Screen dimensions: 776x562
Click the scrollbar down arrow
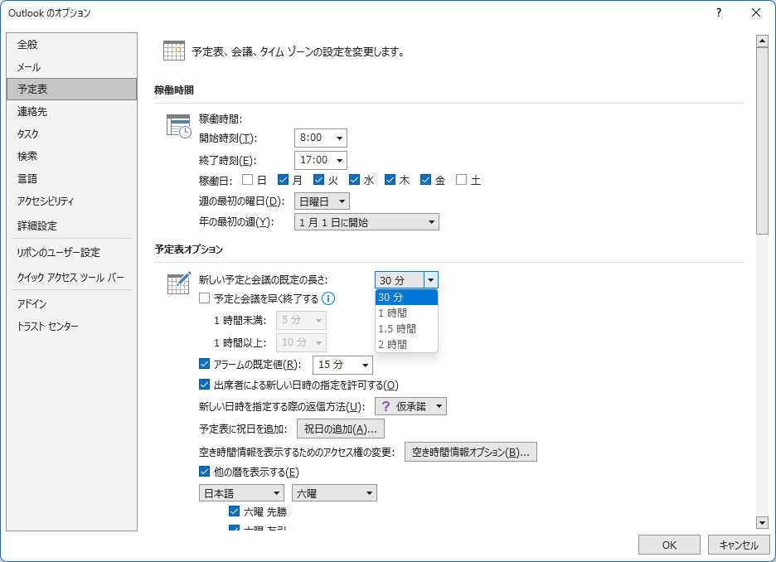point(762,522)
